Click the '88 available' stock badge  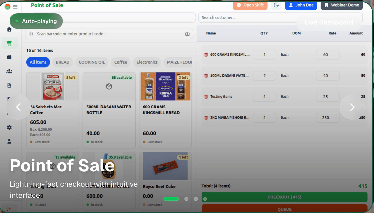(x=122, y=78)
